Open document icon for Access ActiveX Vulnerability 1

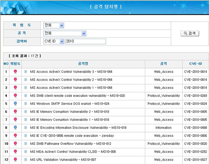click(25, 88)
